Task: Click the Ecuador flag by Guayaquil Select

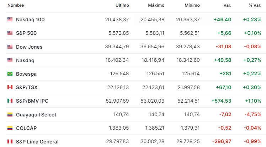Action: coord(10,115)
